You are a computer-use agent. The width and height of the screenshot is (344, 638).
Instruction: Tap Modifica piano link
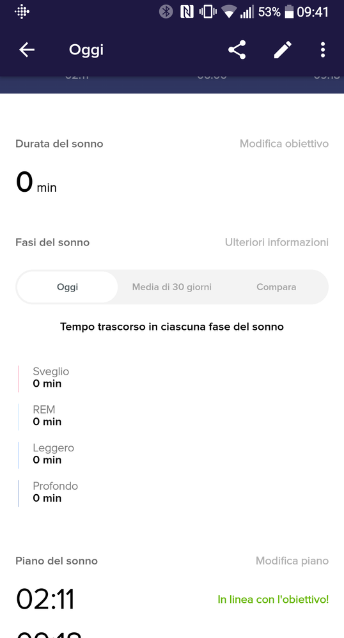[x=292, y=561]
